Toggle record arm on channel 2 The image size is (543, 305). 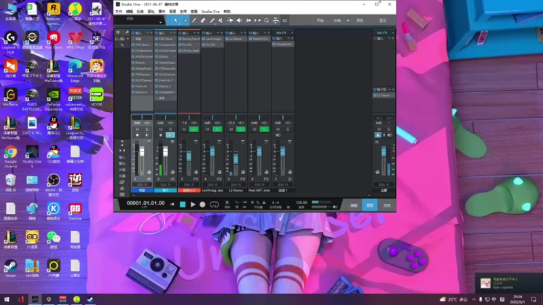click(161, 135)
